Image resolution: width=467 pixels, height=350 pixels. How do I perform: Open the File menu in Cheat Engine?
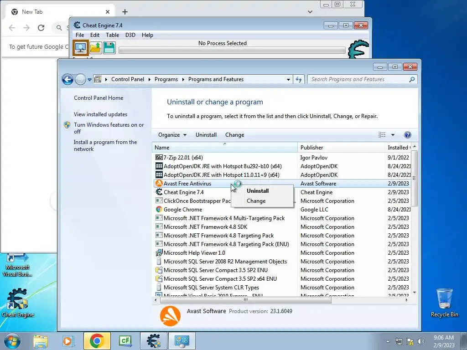click(x=80, y=35)
